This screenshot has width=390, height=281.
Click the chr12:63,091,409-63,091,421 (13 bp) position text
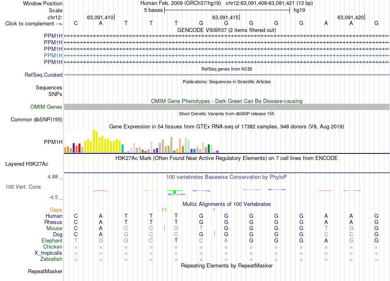click(269, 3)
